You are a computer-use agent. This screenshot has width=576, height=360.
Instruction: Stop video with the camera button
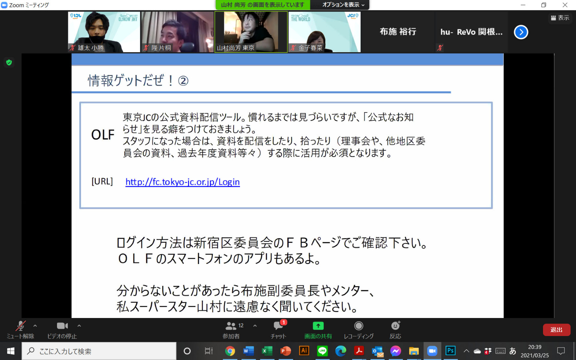click(x=62, y=329)
